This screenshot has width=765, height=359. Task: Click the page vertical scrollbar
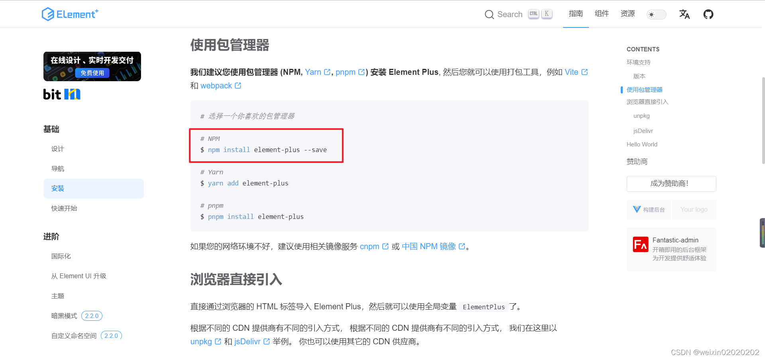coord(763,120)
